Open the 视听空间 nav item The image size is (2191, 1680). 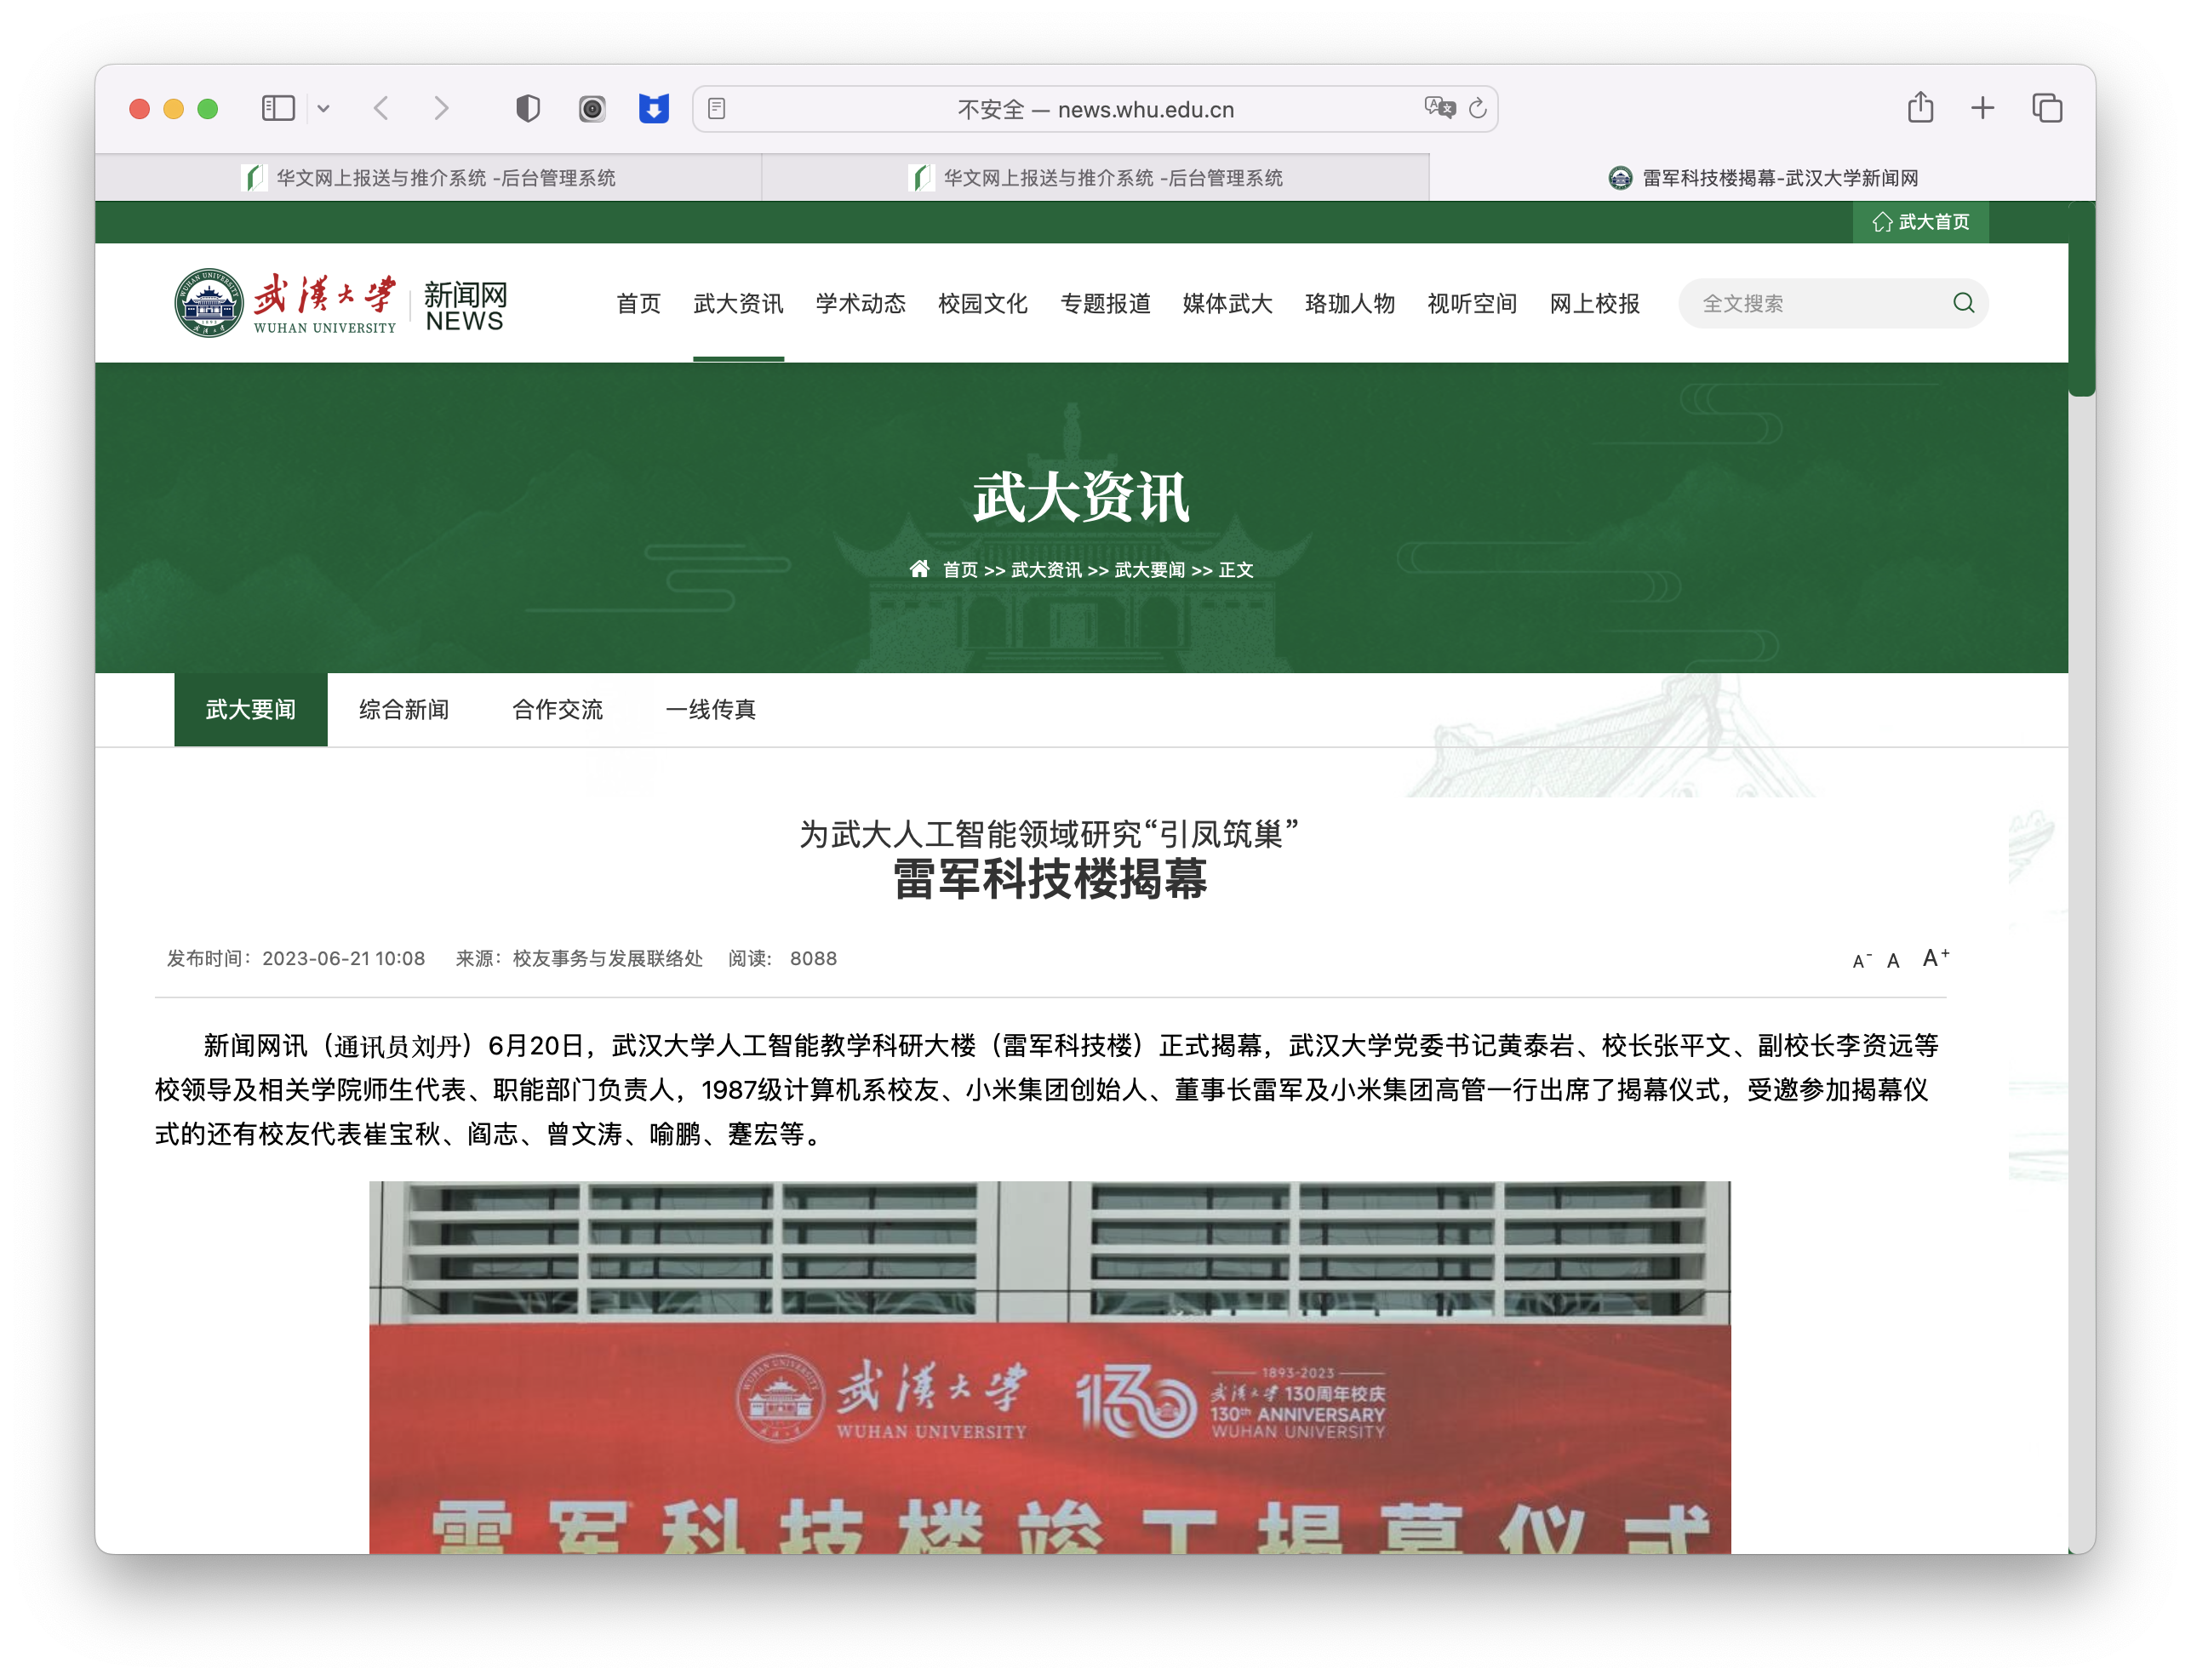(1471, 303)
